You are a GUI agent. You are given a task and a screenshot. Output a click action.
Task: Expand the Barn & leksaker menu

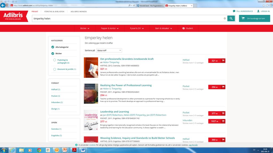(x=164, y=28)
